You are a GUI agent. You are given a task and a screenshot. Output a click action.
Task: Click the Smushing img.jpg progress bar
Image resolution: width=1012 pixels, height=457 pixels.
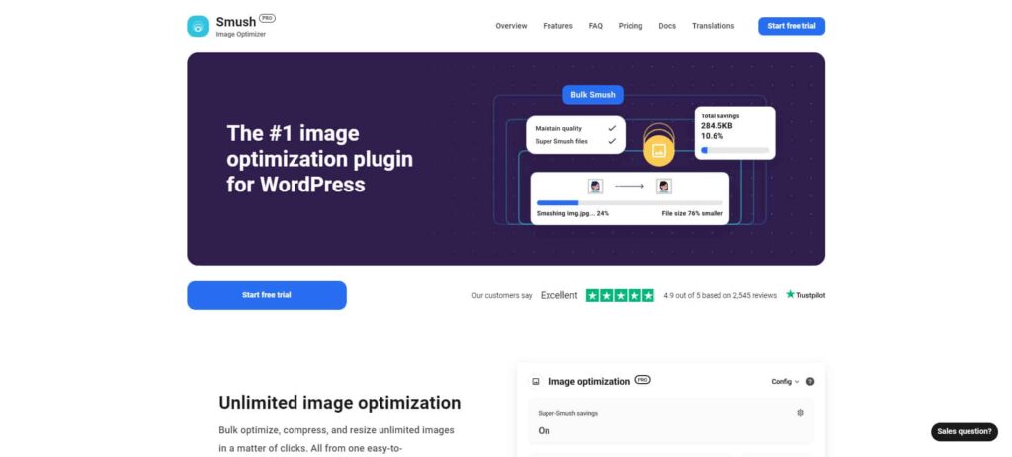tap(630, 202)
